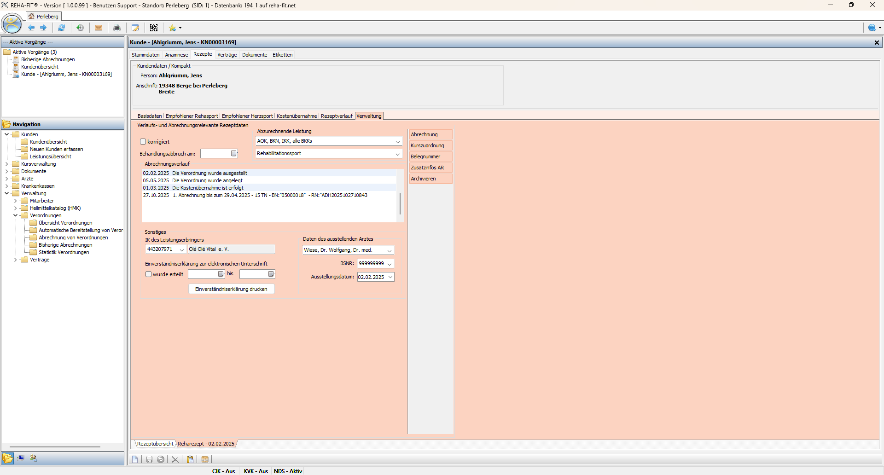Click 'Einverständniserklärung drucken' button
This screenshot has width=884, height=475.
click(x=231, y=289)
